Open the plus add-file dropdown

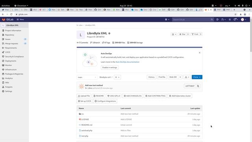(117, 77)
